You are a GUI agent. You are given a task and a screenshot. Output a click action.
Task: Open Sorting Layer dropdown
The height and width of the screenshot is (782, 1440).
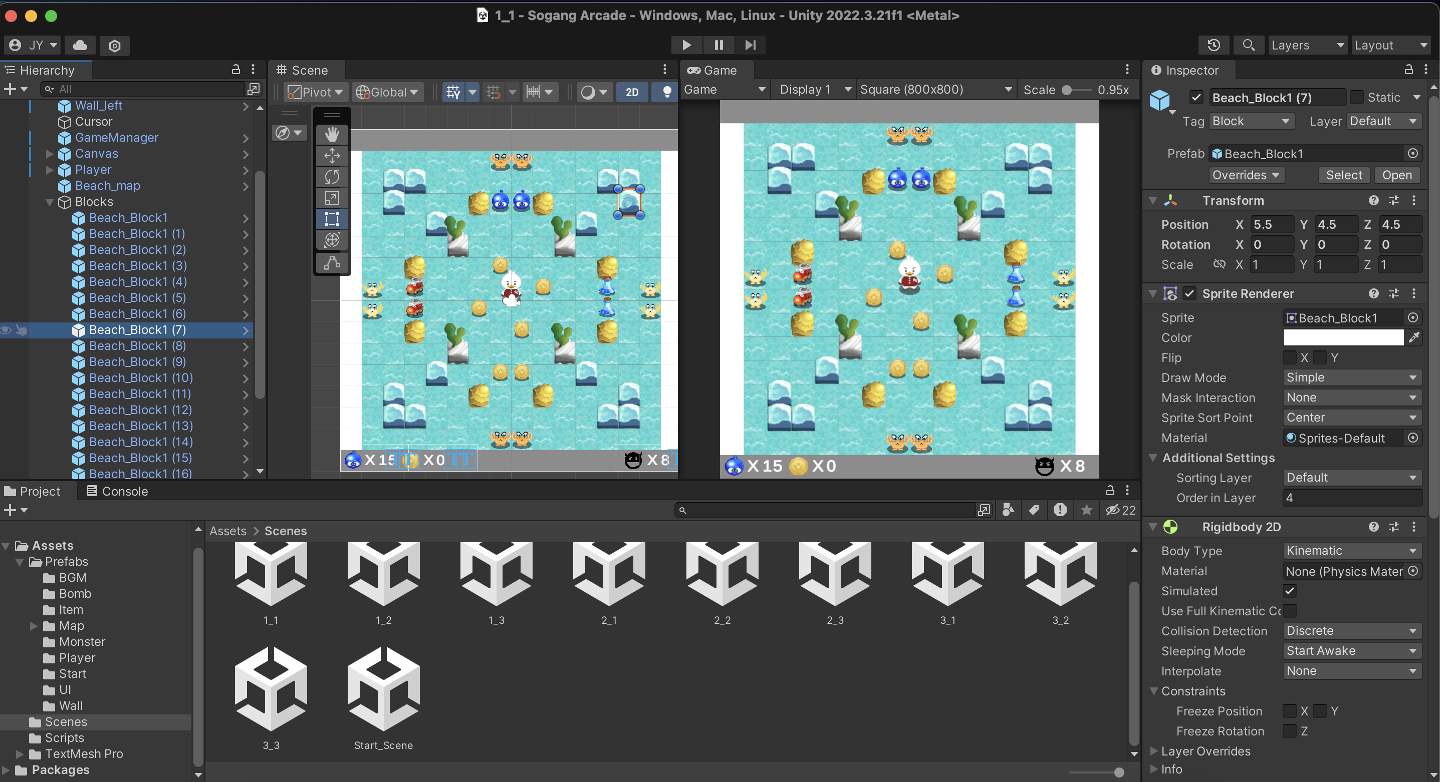click(x=1352, y=478)
